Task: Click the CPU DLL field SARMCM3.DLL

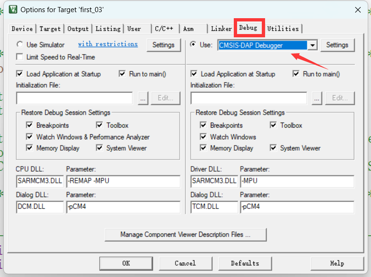Action: 40,181
